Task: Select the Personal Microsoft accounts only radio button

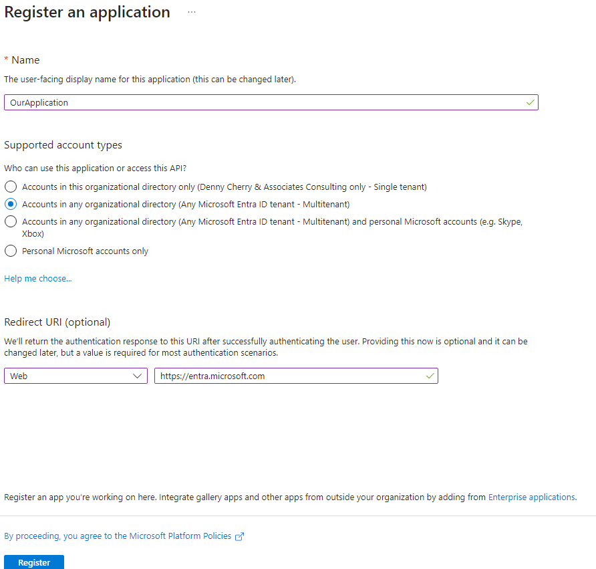Action: point(11,251)
